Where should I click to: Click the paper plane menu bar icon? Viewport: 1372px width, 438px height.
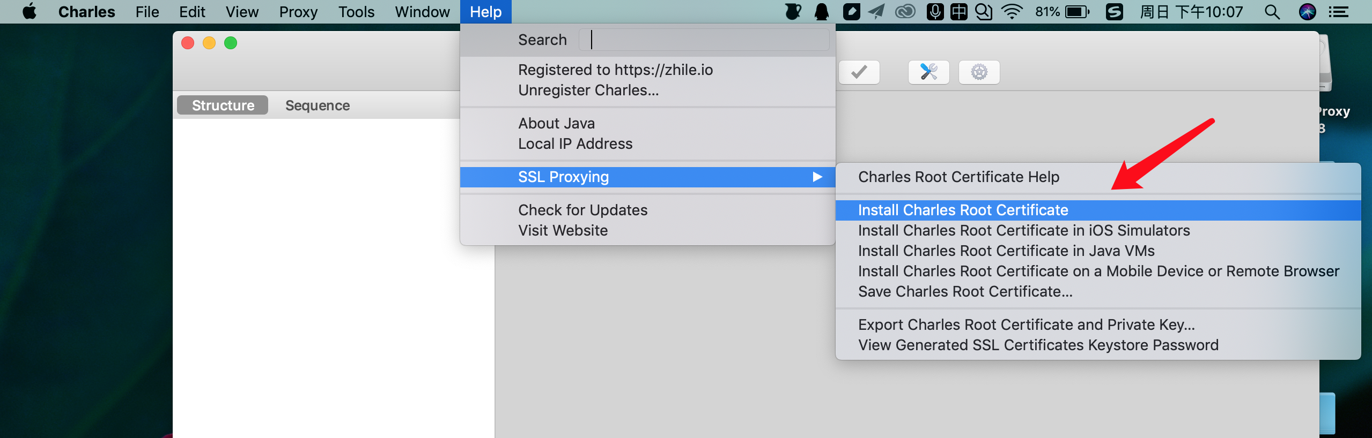coord(876,12)
